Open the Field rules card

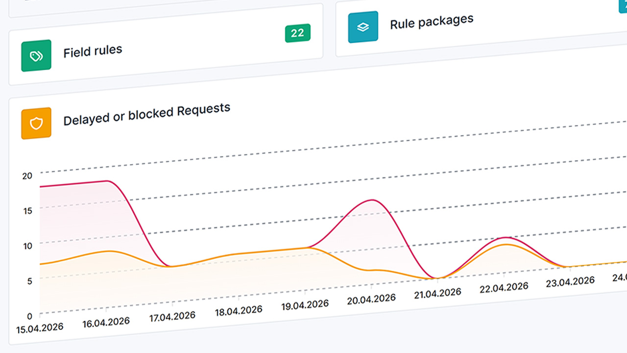166,44
